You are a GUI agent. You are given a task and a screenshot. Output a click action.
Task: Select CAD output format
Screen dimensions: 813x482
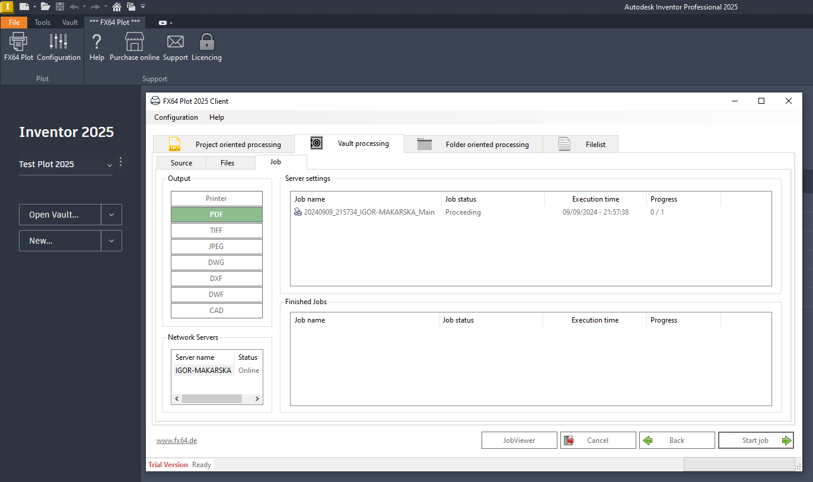click(x=216, y=311)
